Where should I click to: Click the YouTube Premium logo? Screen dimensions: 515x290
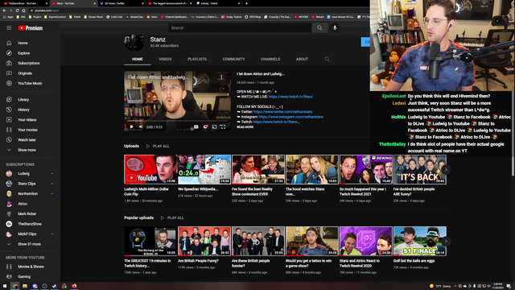(31, 28)
